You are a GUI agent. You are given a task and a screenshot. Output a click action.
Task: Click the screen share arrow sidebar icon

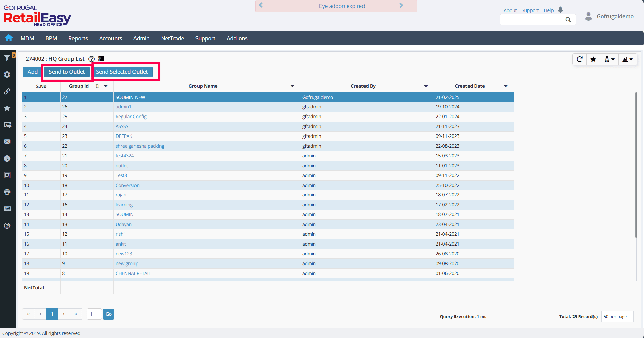pos(7,125)
